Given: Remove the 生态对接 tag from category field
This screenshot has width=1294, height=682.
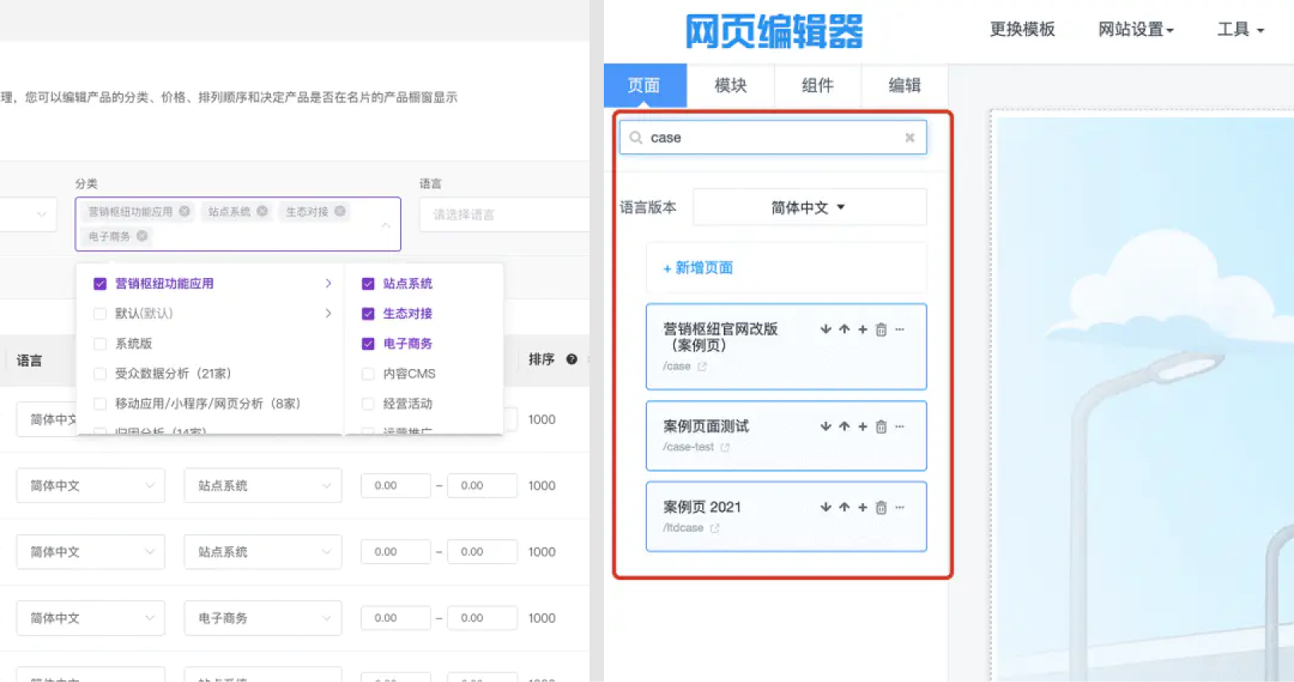Looking at the screenshot, I should coord(340,212).
